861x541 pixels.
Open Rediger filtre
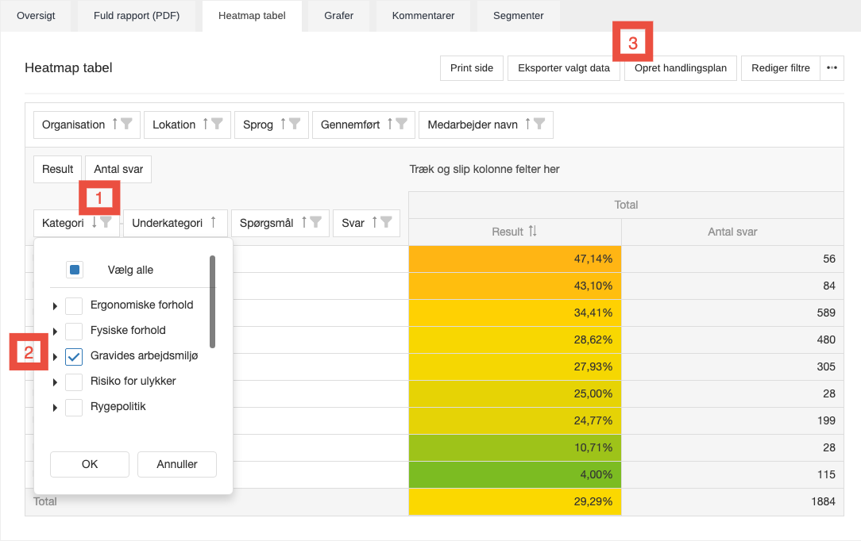point(780,68)
